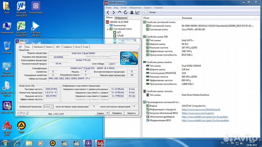Image resolution: width=262 pixels, height=147 pixels.
Task: Open AIDA64 graph chart toolbar icon
Action: click(138, 12)
